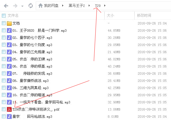Image resolution: width=171 pixels, height=124 pixels.
Task: Tick checkbox for 04、量学的三先规律.mp3
Action: [4, 52]
